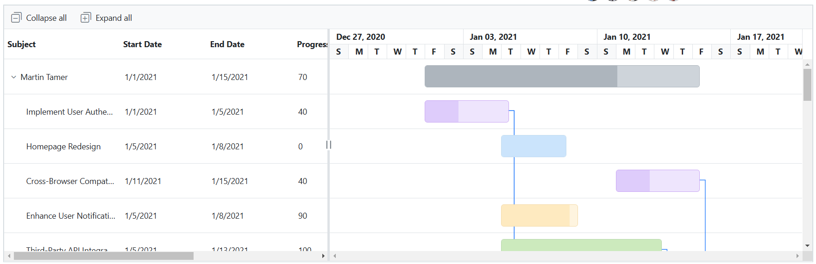This screenshot has width=816, height=264.
Task: Click the Collapse all icon
Action: point(16,18)
